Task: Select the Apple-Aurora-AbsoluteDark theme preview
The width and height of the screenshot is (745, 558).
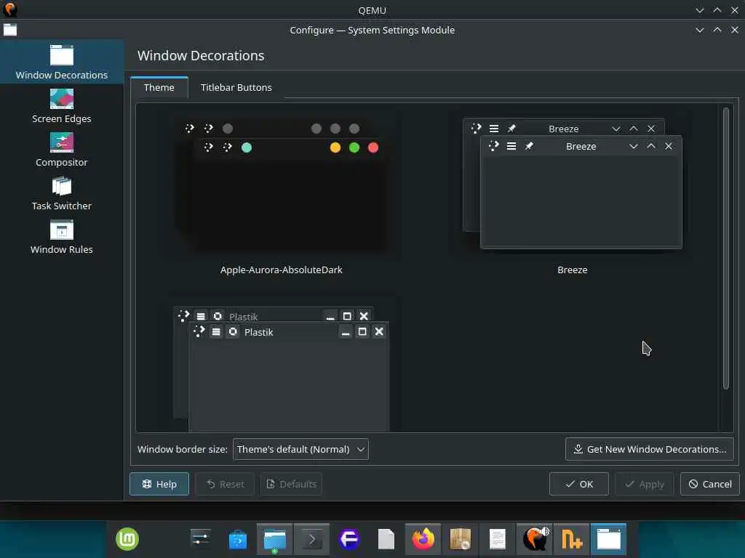Action: coord(283,185)
